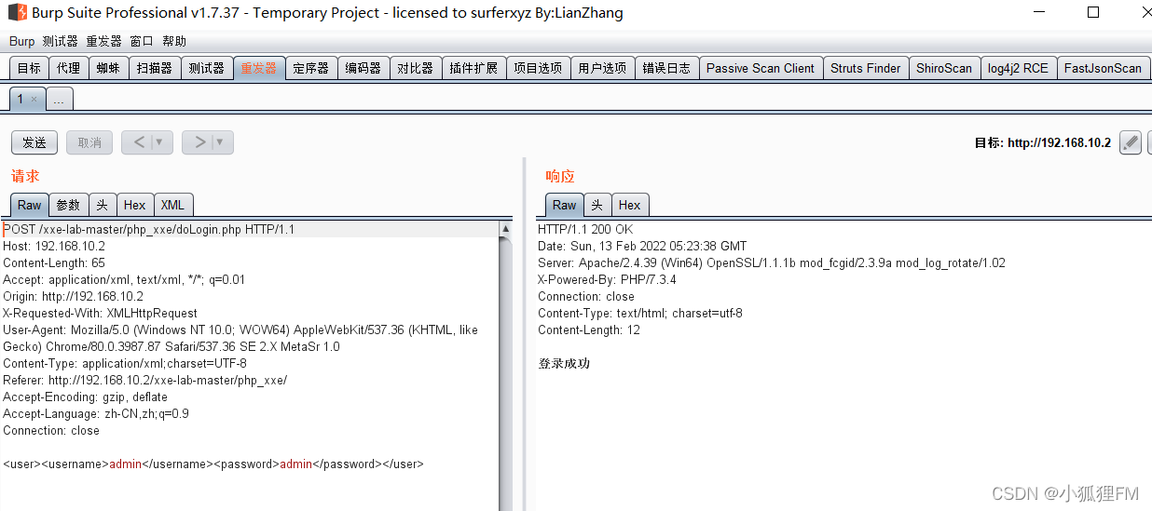
Task: Switch to the 蜘蛛 tab
Action: tap(107, 68)
